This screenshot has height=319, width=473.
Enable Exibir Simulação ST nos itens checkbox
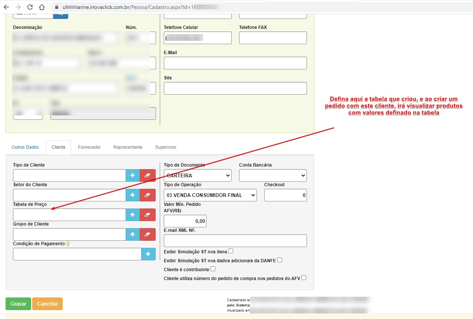[231, 251]
